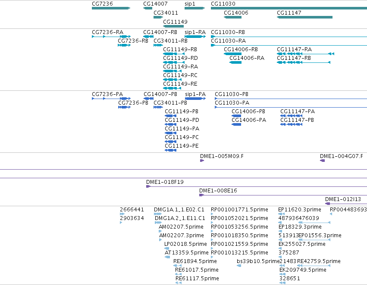Viewport: 367px width, 285px height.
Task: Click transcript CG11147-RB
Action: 304,62
